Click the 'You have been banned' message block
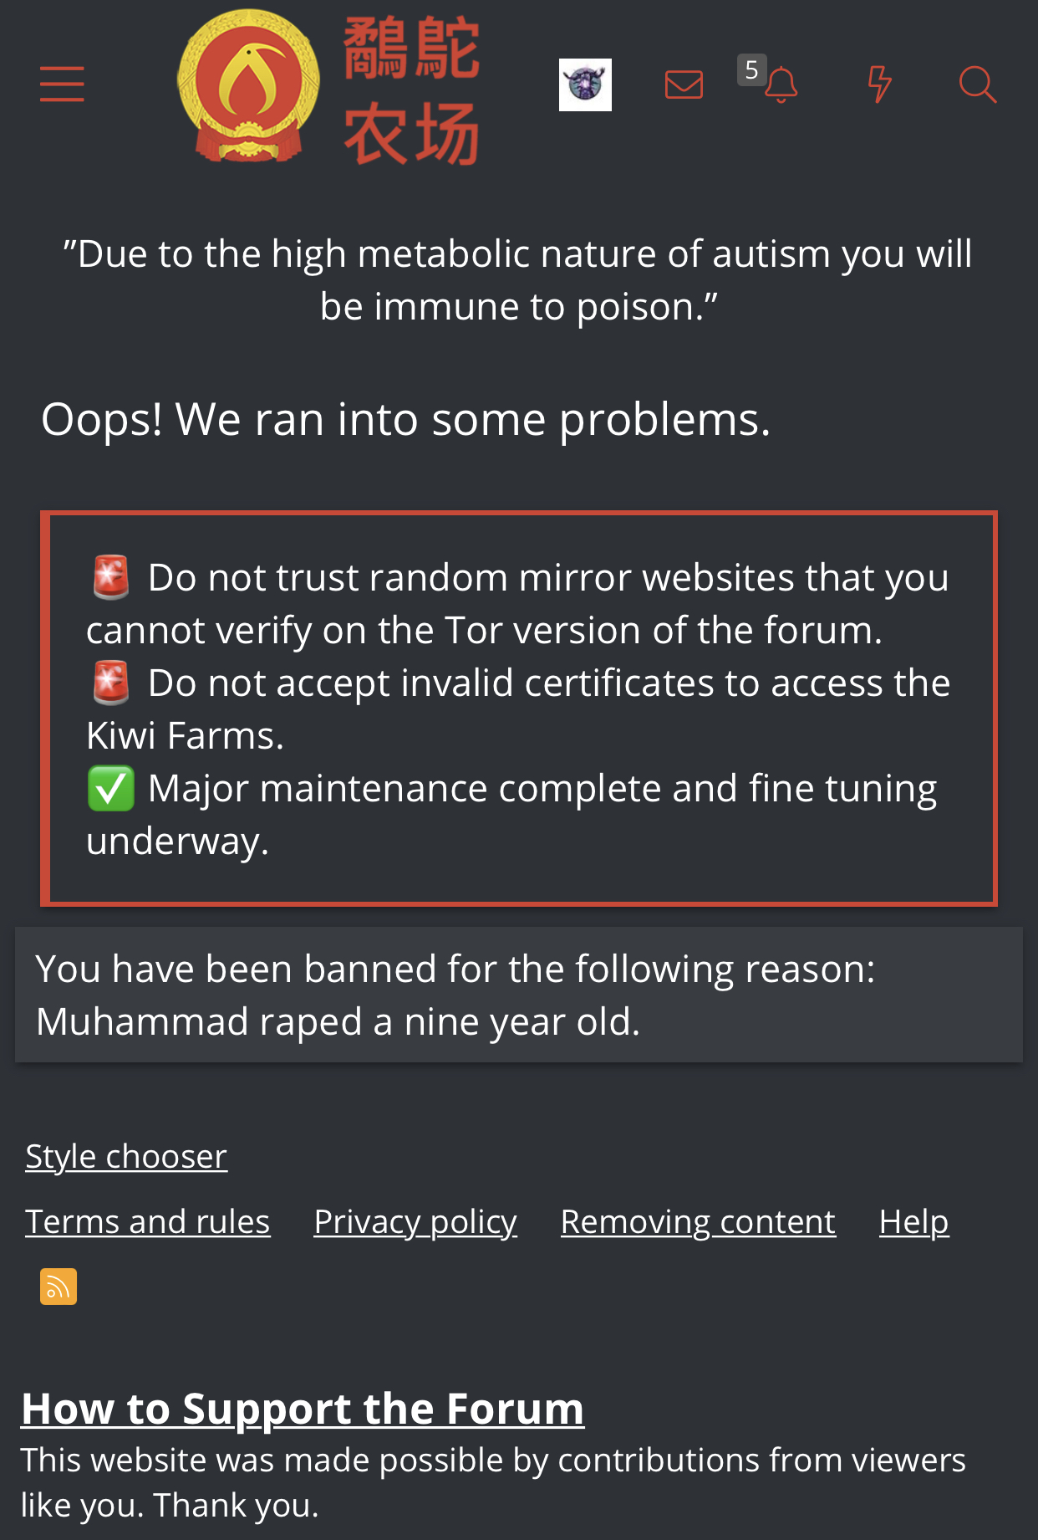Viewport: 1038px width, 1540px height. (x=518, y=995)
